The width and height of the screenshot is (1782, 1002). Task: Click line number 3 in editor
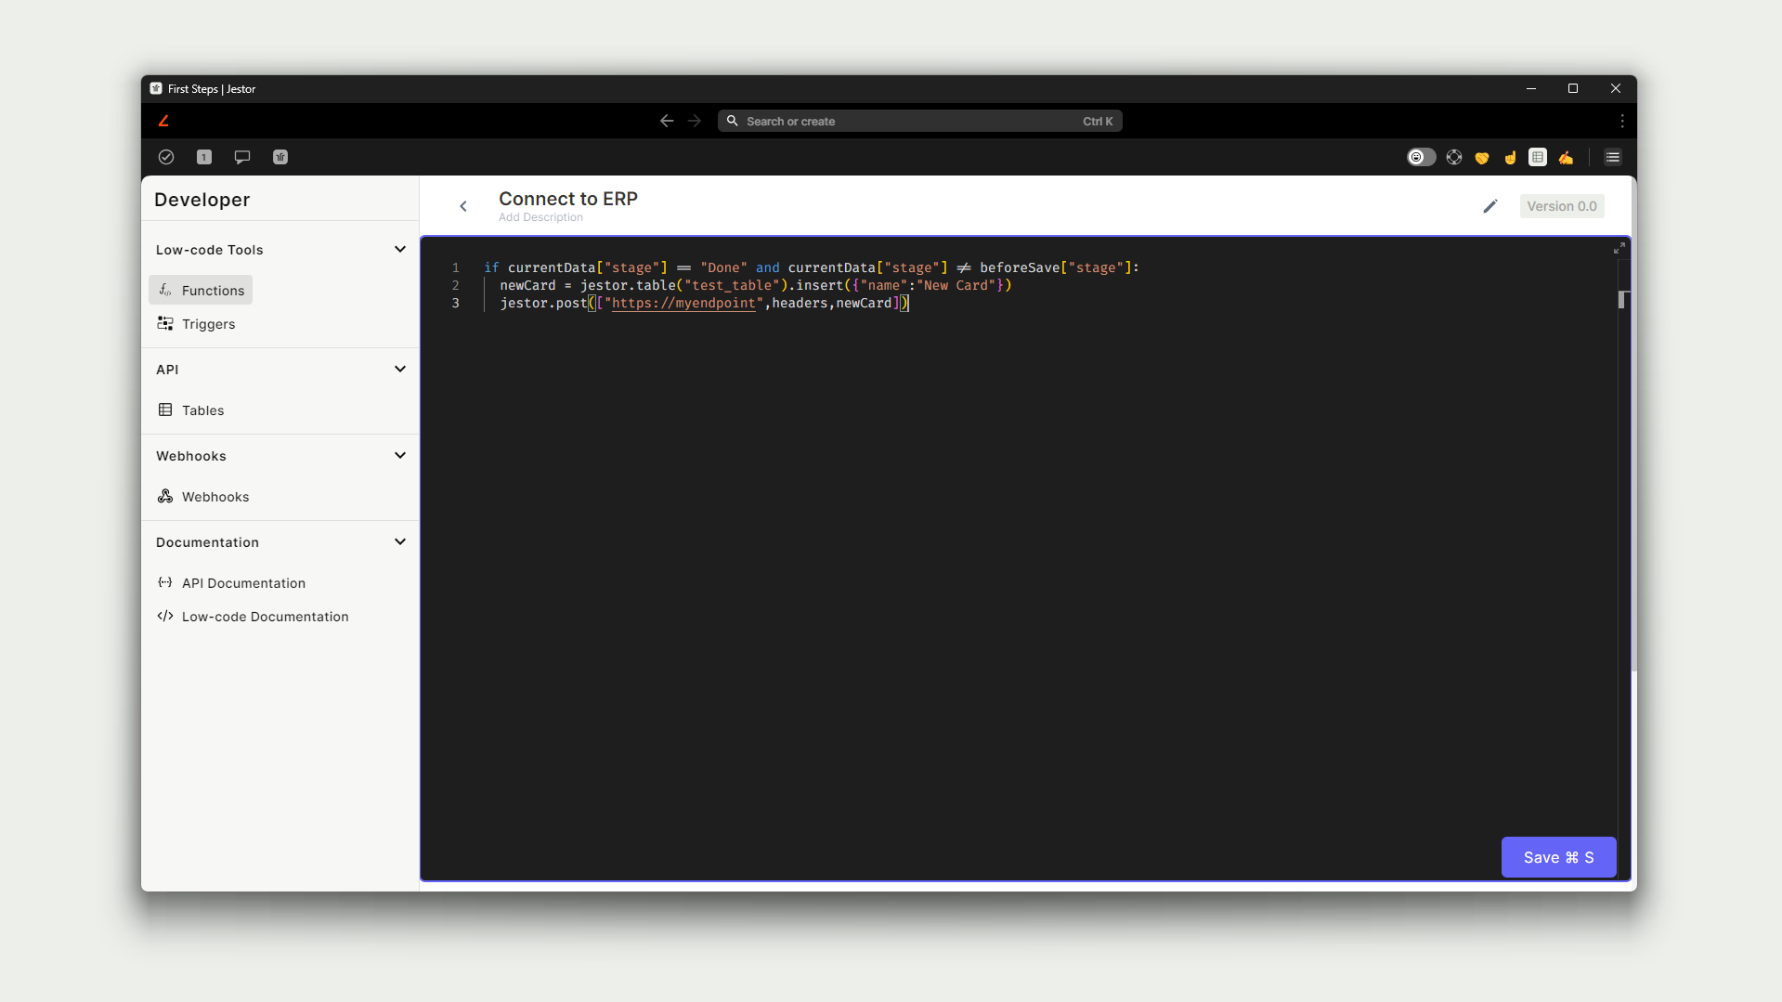[x=455, y=303]
